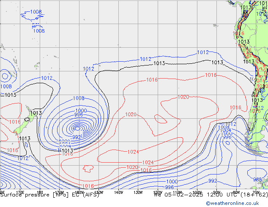Click the innermost contour of the low east of New Zealand

click(x=78, y=128)
